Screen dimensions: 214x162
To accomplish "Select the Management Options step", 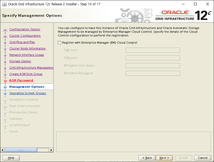I will click(27, 87).
